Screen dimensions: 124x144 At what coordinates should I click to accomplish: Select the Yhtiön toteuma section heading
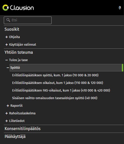(19, 52)
